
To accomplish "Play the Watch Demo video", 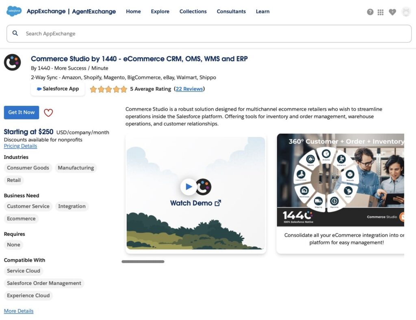I will tap(188, 187).
